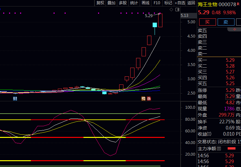
Task: Toggle the side panel layout icon
Action: tap(177, 10)
